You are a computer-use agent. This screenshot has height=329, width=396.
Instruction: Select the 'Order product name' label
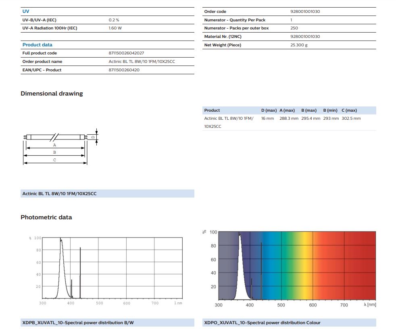click(42, 61)
